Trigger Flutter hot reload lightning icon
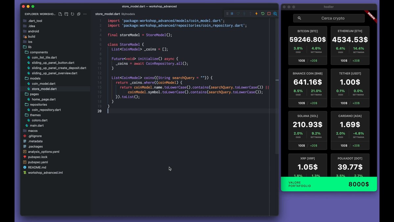 point(256,14)
